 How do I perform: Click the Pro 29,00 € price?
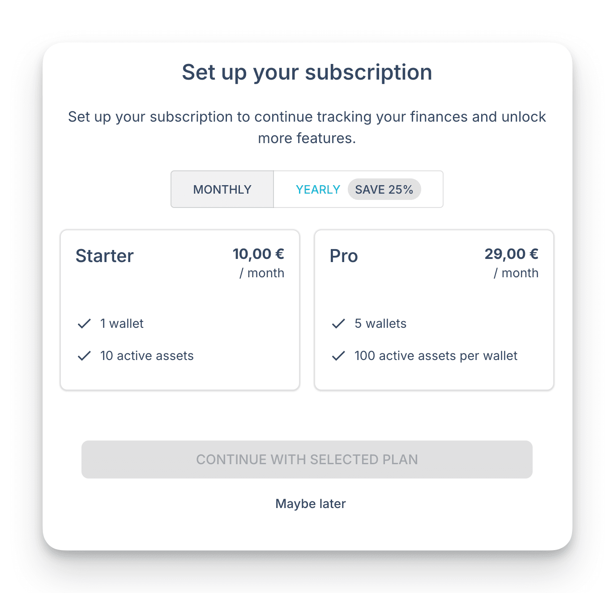pyautogui.click(x=511, y=254)
